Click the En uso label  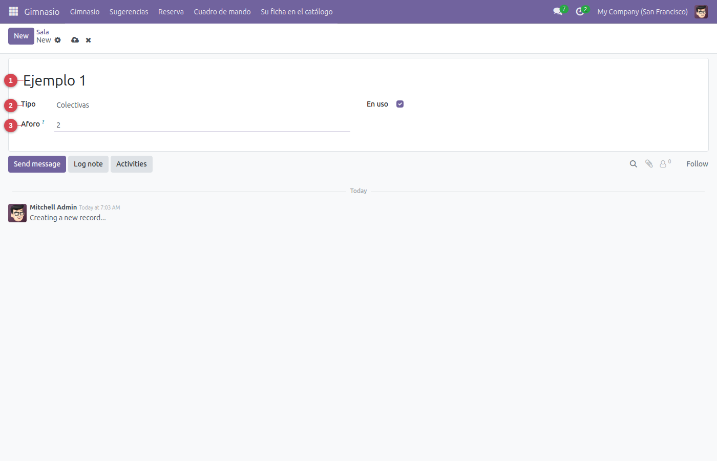click(x=377, y=104)
